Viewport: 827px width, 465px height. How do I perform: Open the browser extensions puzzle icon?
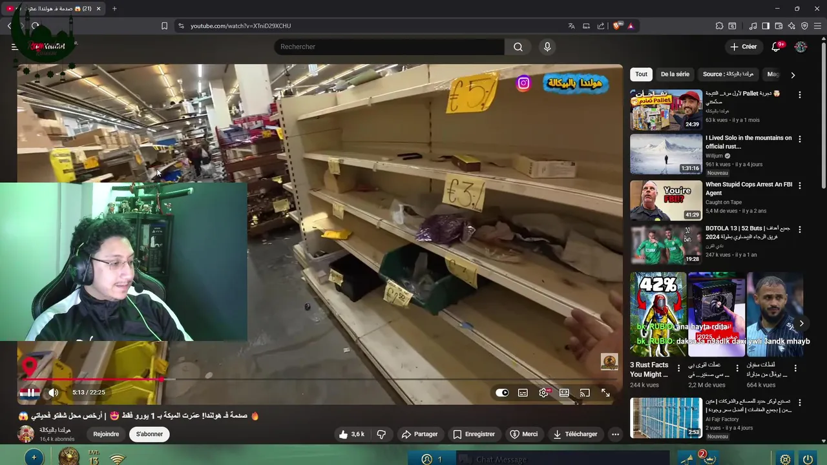tap(719, 26)
